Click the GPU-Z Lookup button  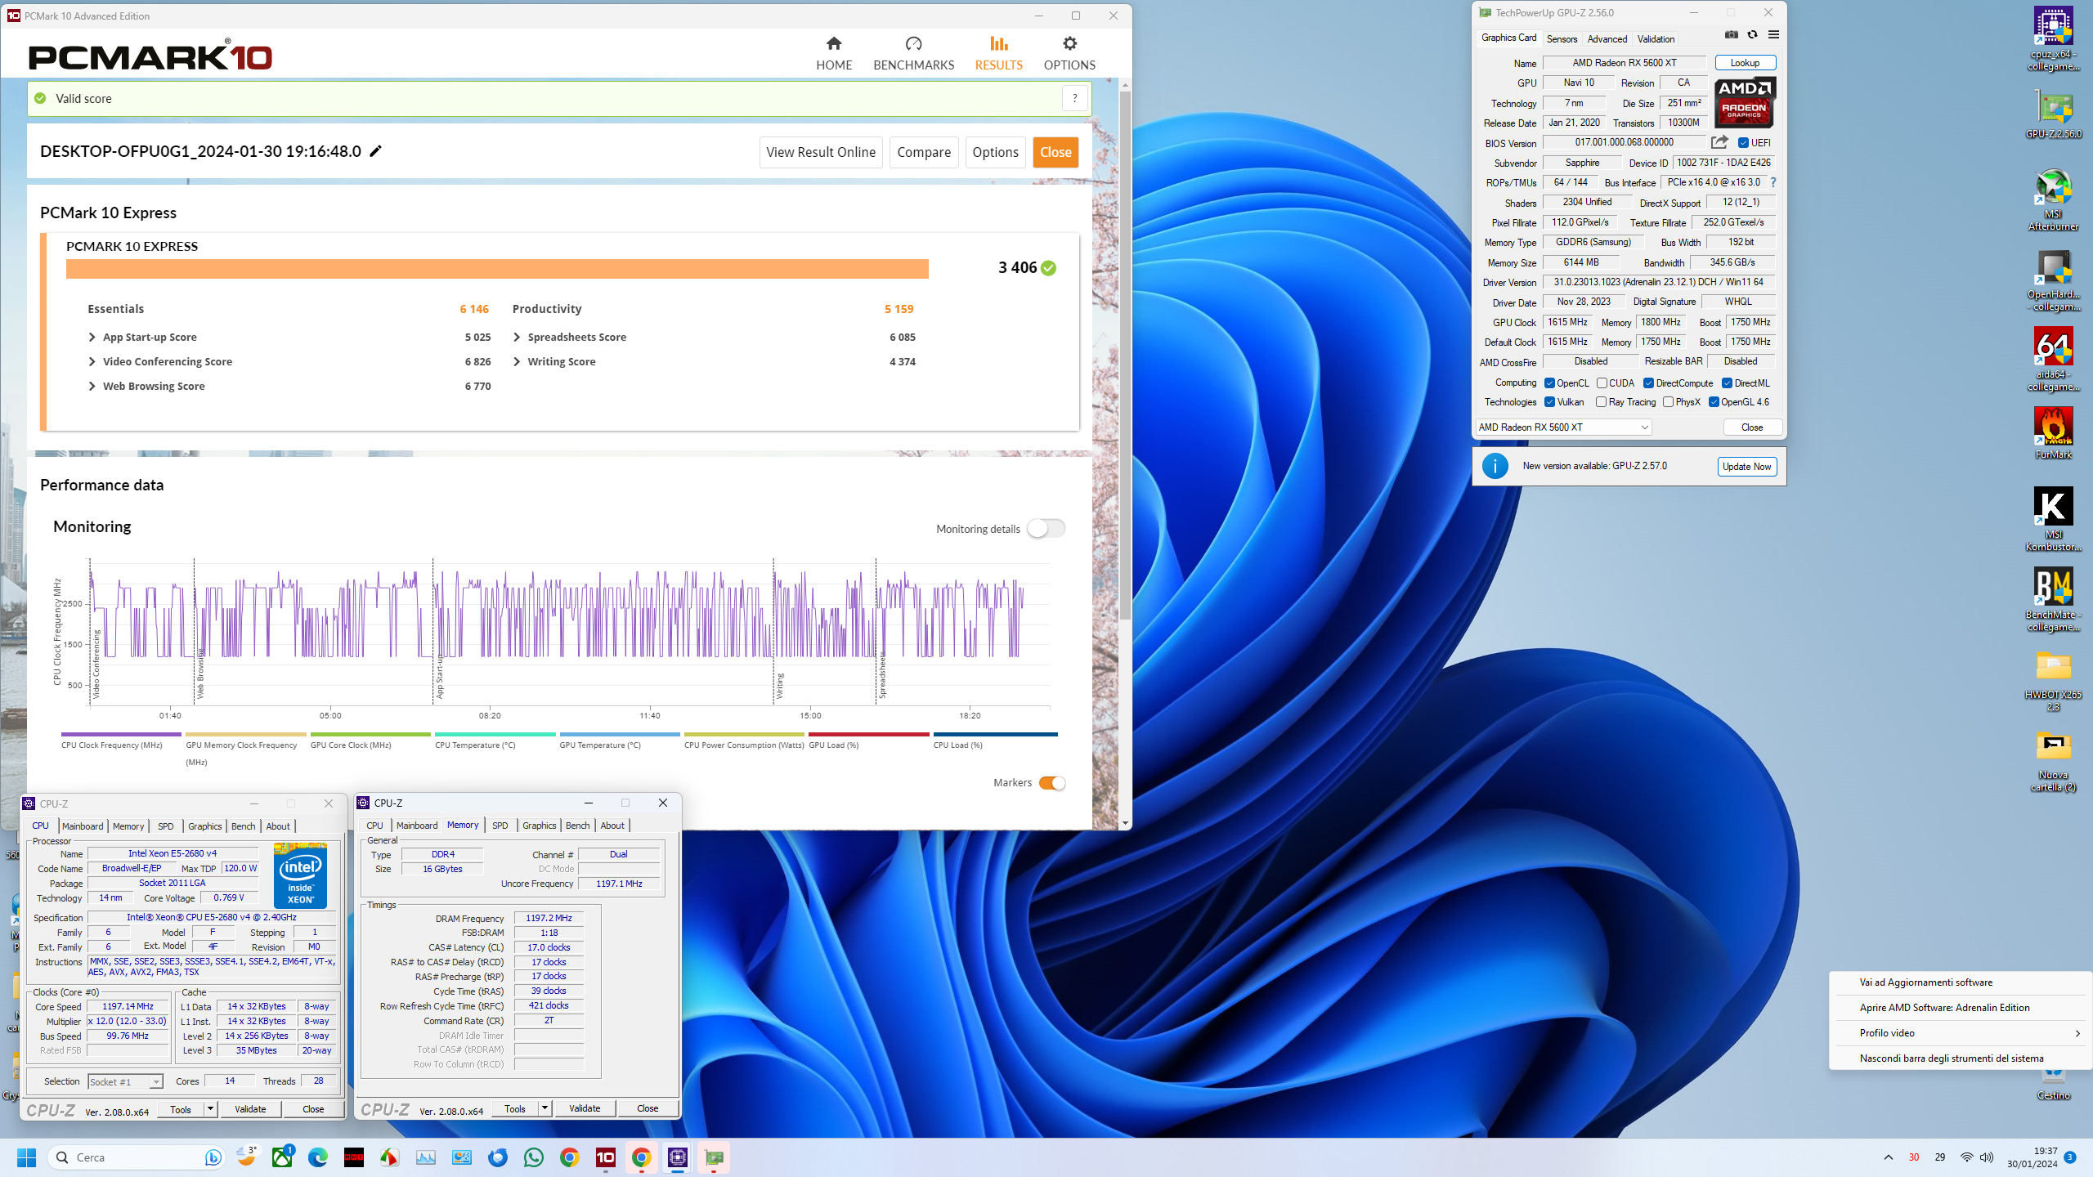1745,63
